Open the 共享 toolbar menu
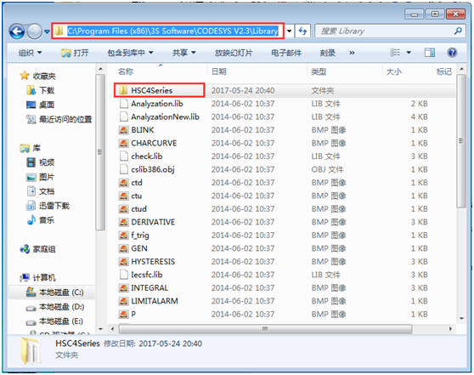 [183, 53]
